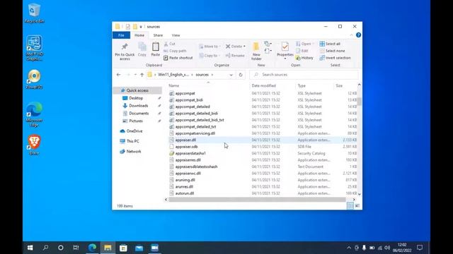Select the Home ribbon tab
453x254 pixels.
pyautogui.click(x=139, y=35)
